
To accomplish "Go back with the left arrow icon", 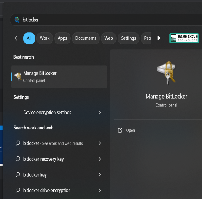I will coord(17,38).
